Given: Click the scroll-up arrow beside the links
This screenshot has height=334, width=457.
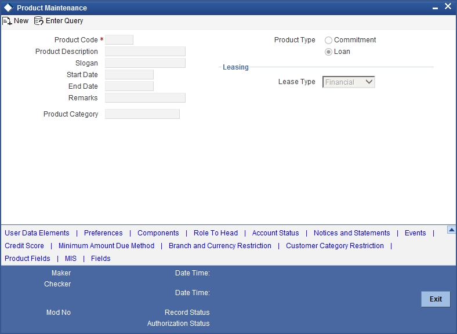Looking at the screenshot, I should [x=451, y=230].
